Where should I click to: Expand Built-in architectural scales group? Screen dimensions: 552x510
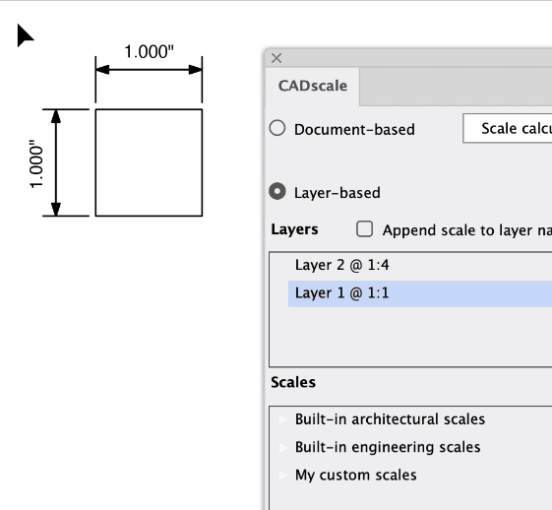tap(282, 419)
